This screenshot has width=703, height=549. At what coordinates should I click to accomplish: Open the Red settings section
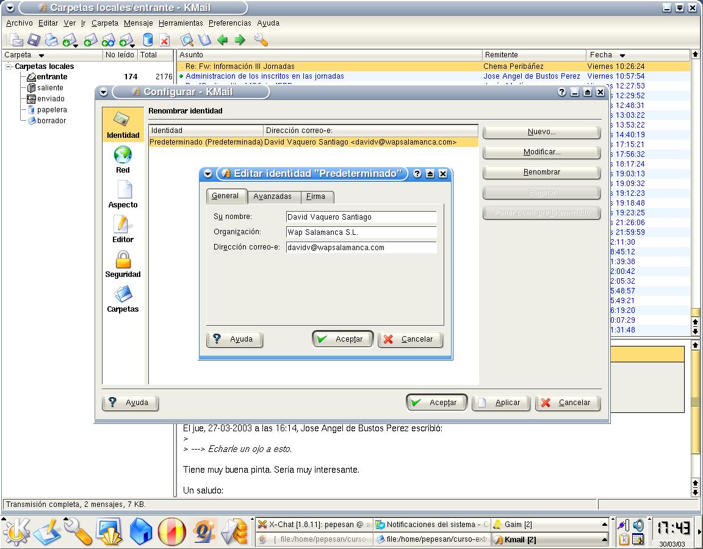123,160
